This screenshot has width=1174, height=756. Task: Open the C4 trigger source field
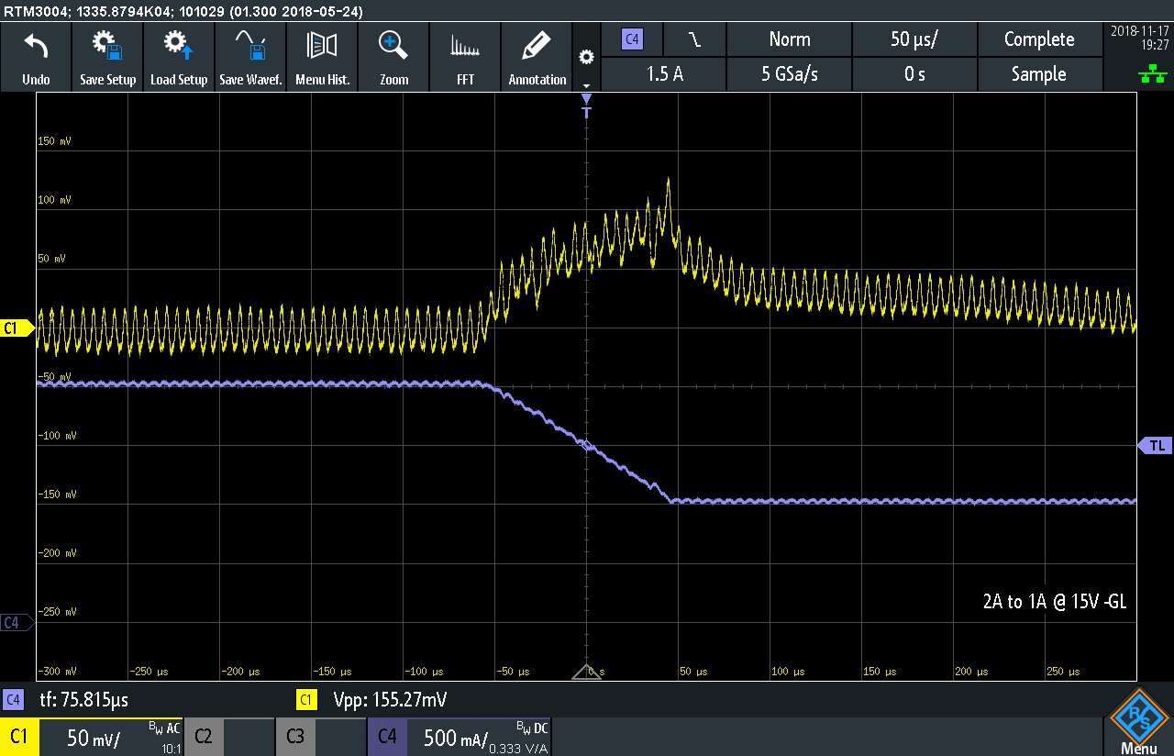pos(632,39)
